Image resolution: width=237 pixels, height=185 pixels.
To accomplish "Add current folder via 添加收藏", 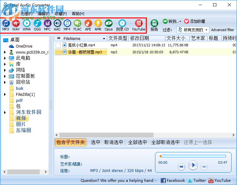I will click(x=194, y=22).
